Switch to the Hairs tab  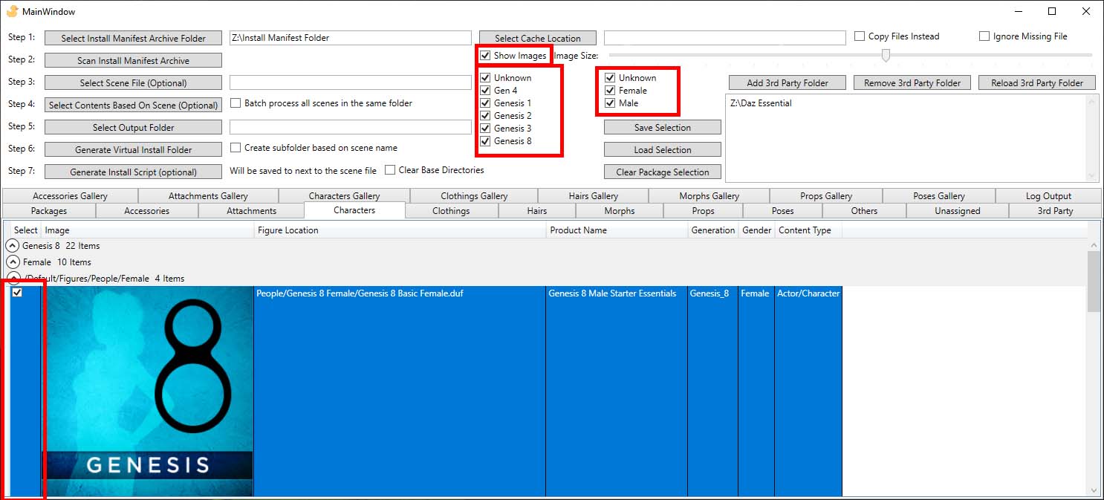point(537,211)
